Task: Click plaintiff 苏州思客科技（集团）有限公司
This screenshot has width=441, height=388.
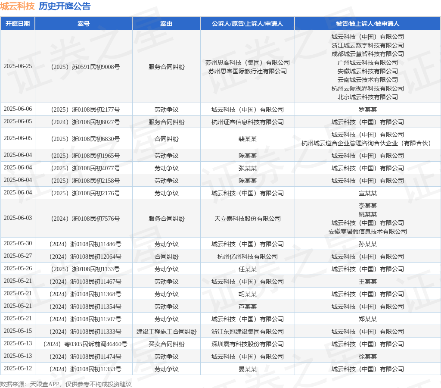Action: tap(248, 63)
